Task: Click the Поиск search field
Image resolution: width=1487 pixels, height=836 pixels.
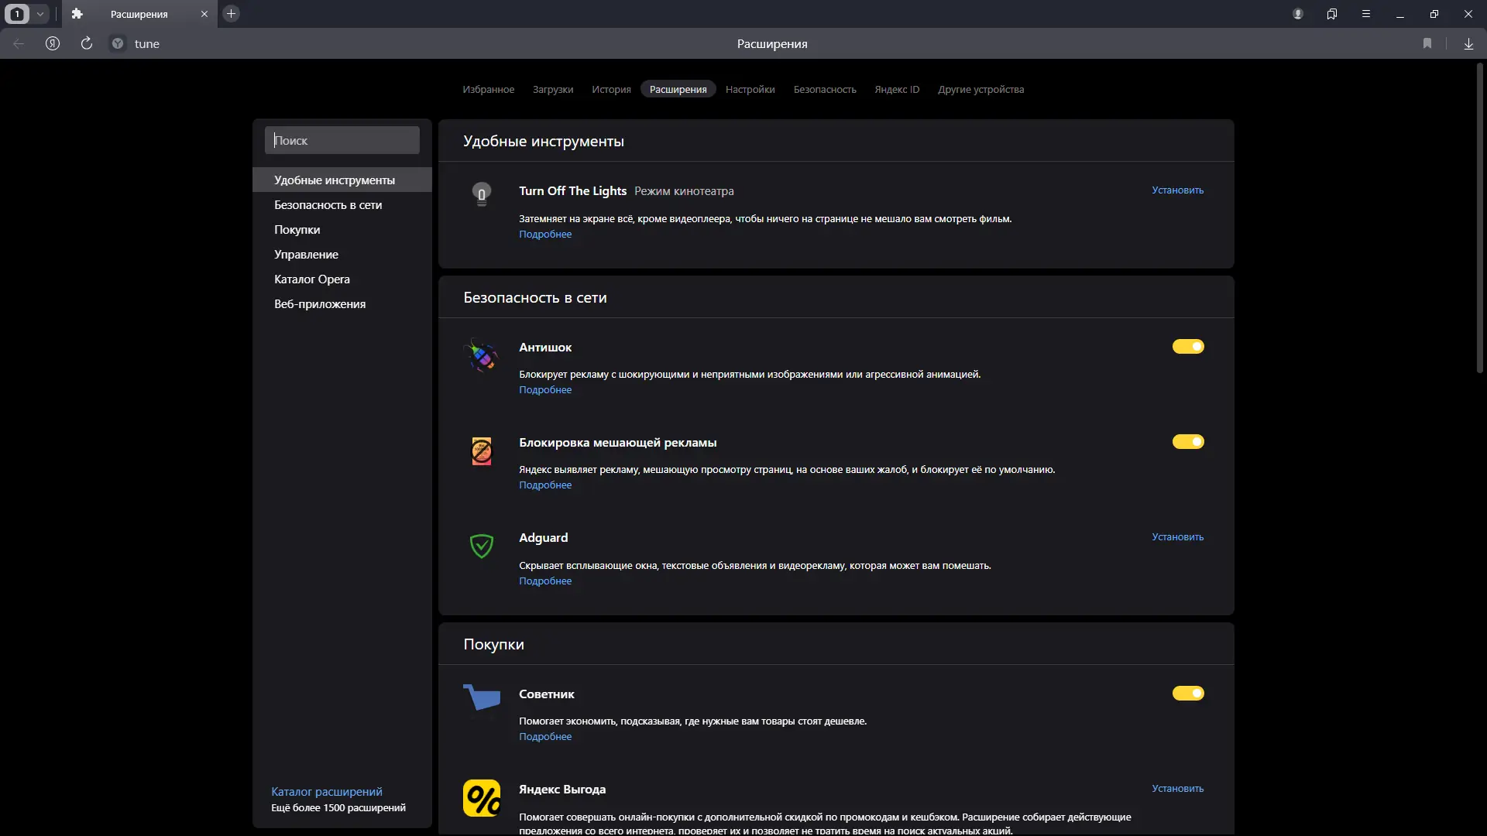Action: (342, 140)
